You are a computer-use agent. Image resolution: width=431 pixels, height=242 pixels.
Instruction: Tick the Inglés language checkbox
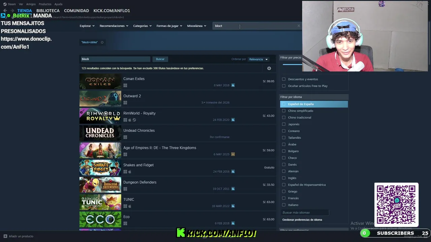pos(284,178)
